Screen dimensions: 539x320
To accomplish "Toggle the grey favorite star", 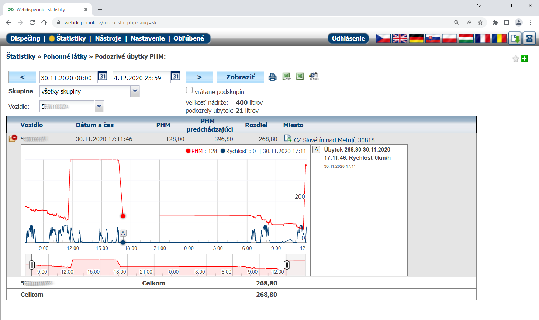I will (515, 59).
